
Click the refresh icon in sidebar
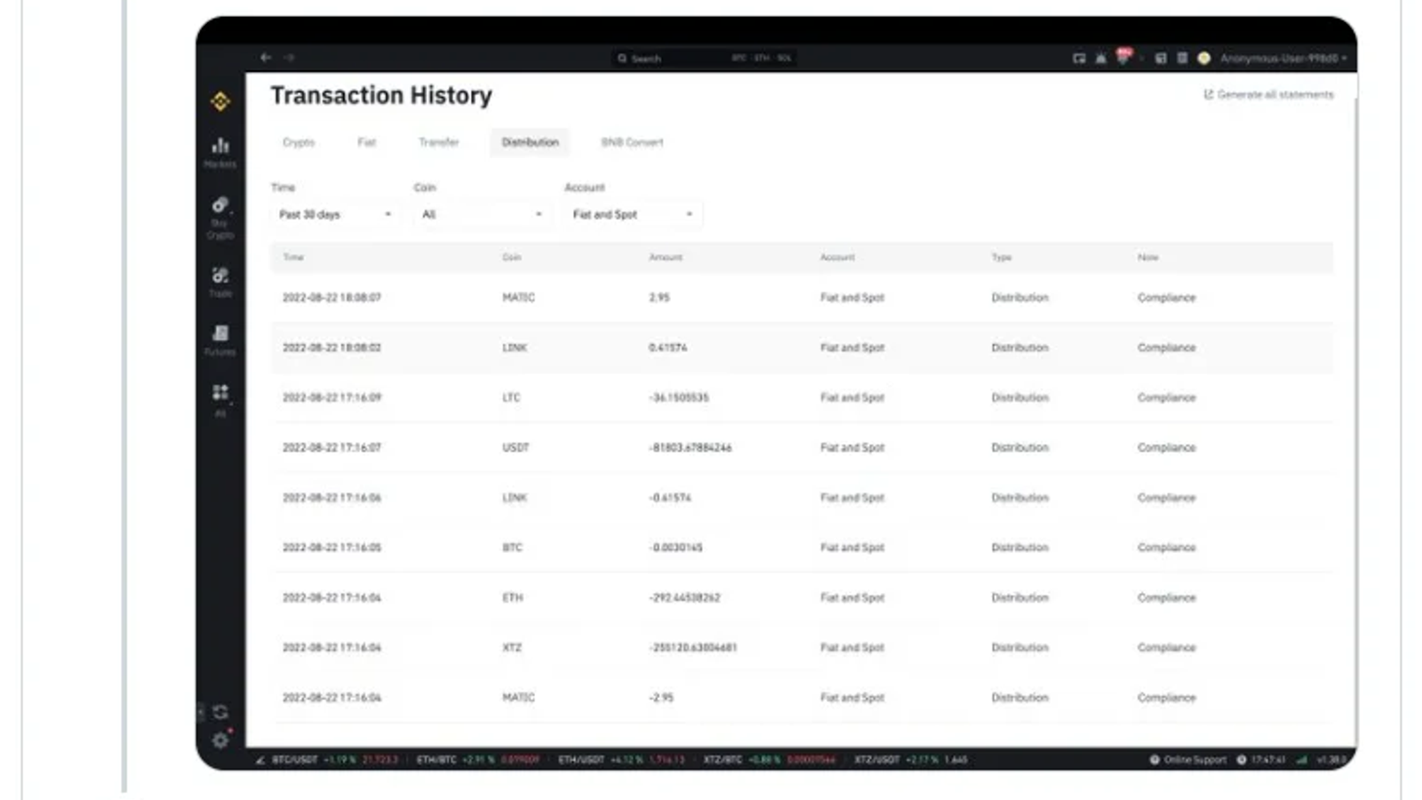pyautogui.click(x=220, y=712)
